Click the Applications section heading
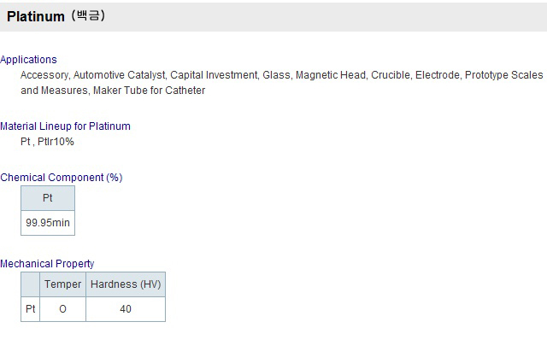 pos(28,60)
